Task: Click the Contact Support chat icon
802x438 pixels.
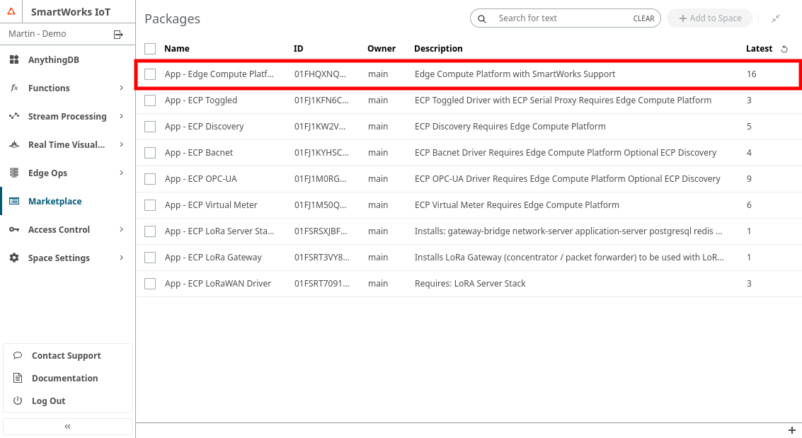Action: pos(18,355)
